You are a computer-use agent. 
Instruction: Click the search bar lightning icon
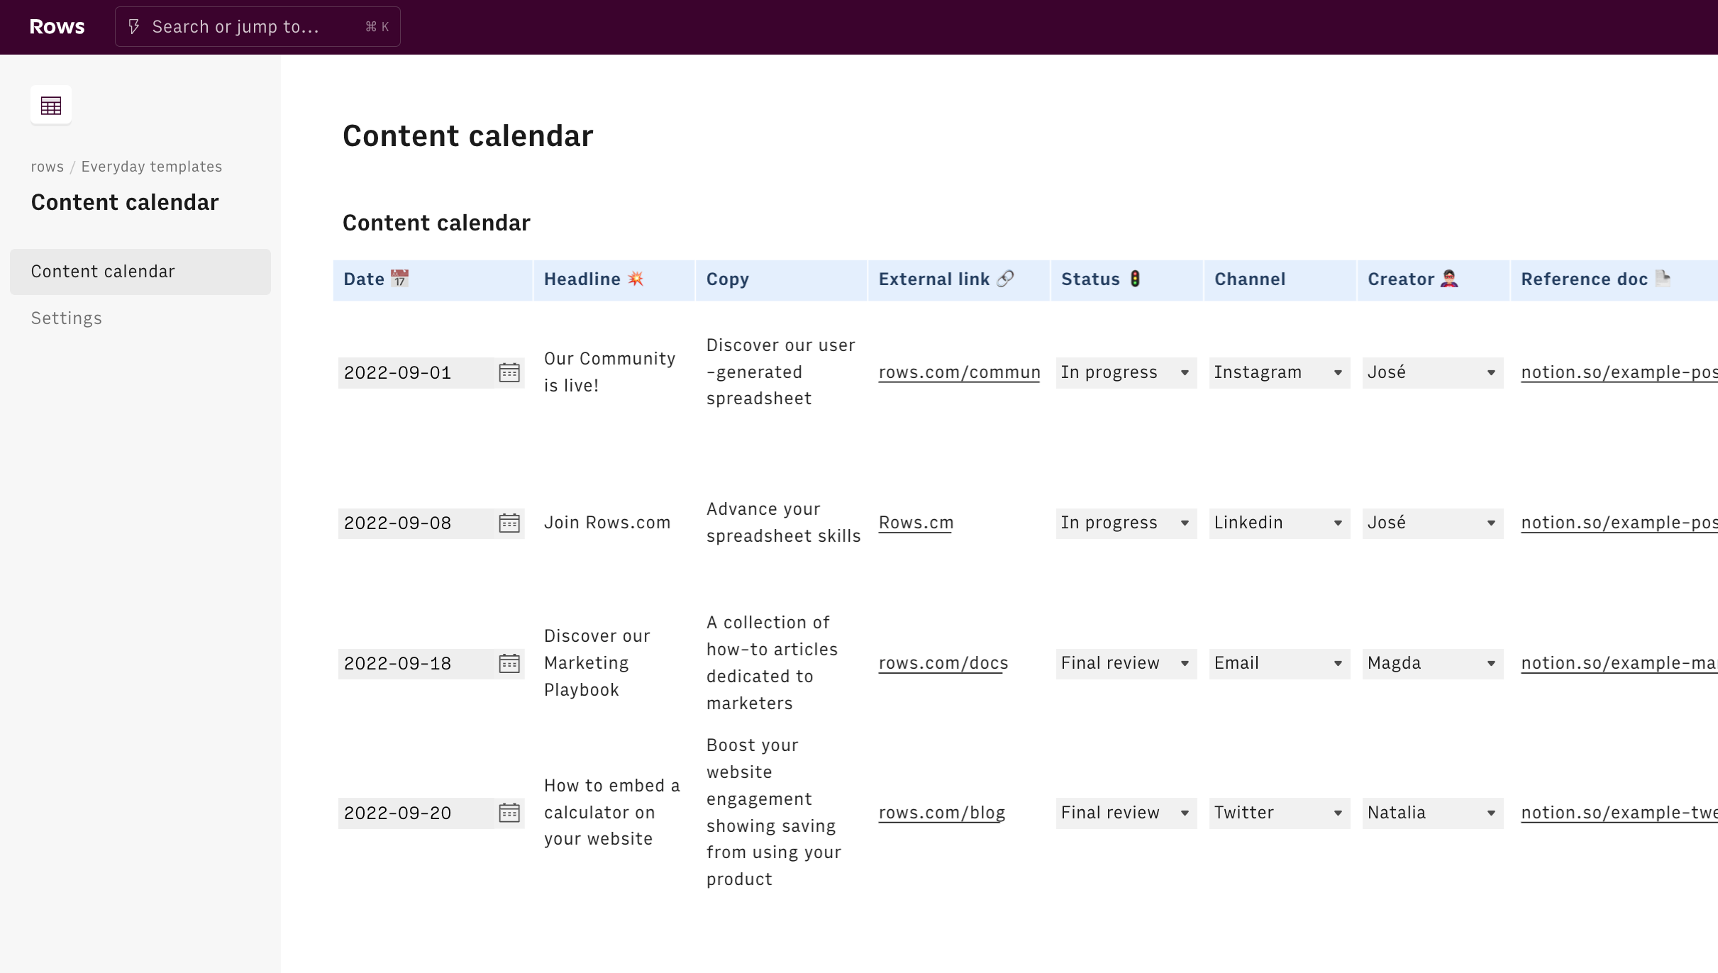click(134, 27)
